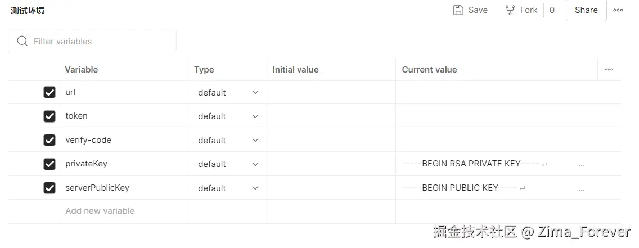
Task: Click the Filter variables search field
Action: 92,41
